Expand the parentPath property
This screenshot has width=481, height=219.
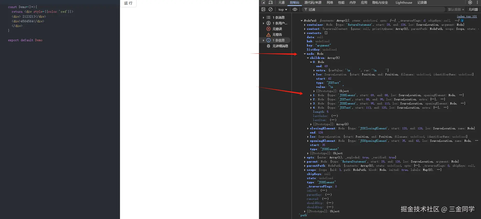[305, 166]
